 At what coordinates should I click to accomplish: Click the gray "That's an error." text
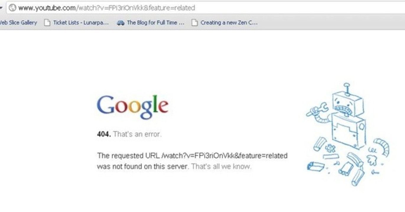137,134
